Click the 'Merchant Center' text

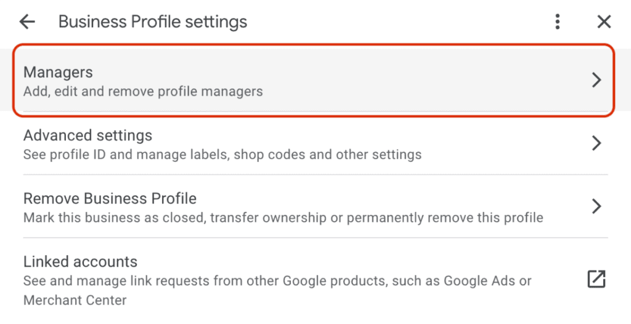point(75,301)
